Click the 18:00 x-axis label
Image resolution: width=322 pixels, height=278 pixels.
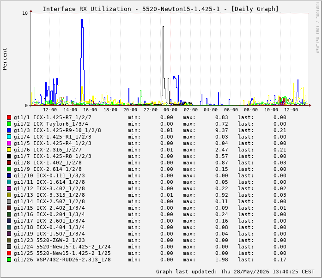[x=110, y=109]
